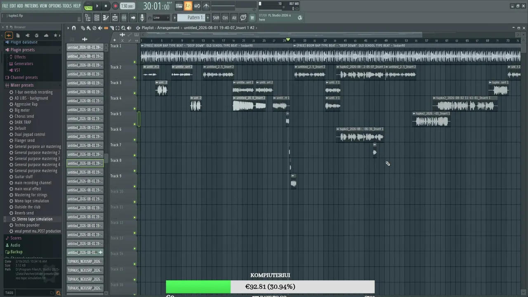Collapse the Mixer presets folder
The image size is (528, 297).
click(x=22, y=85)
